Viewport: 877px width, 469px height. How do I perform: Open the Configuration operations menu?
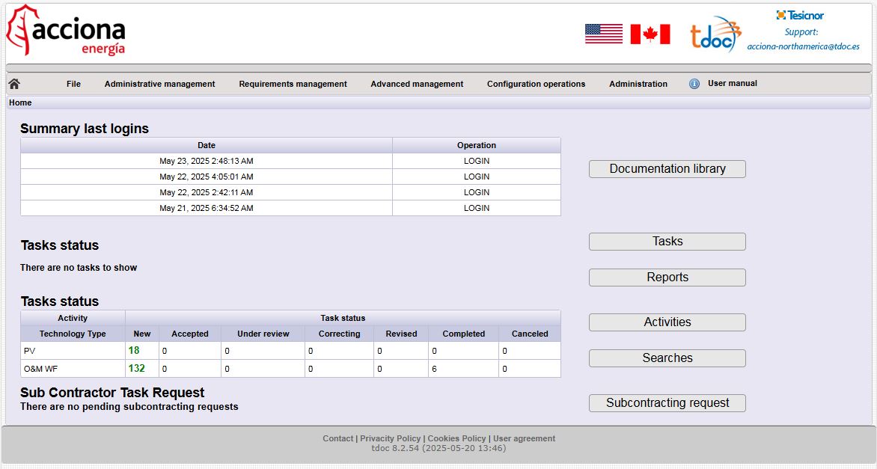pos(536,84)
